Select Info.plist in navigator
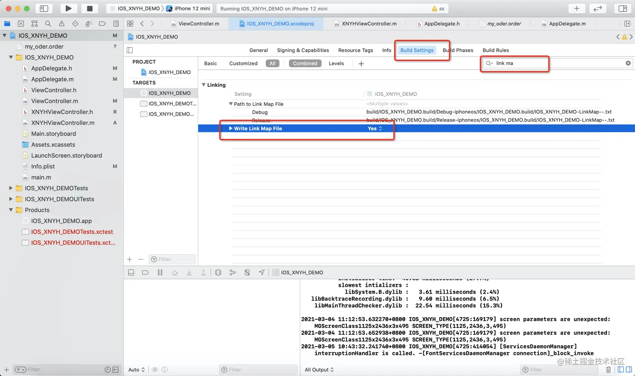635x376 pixels. point(43,167)
